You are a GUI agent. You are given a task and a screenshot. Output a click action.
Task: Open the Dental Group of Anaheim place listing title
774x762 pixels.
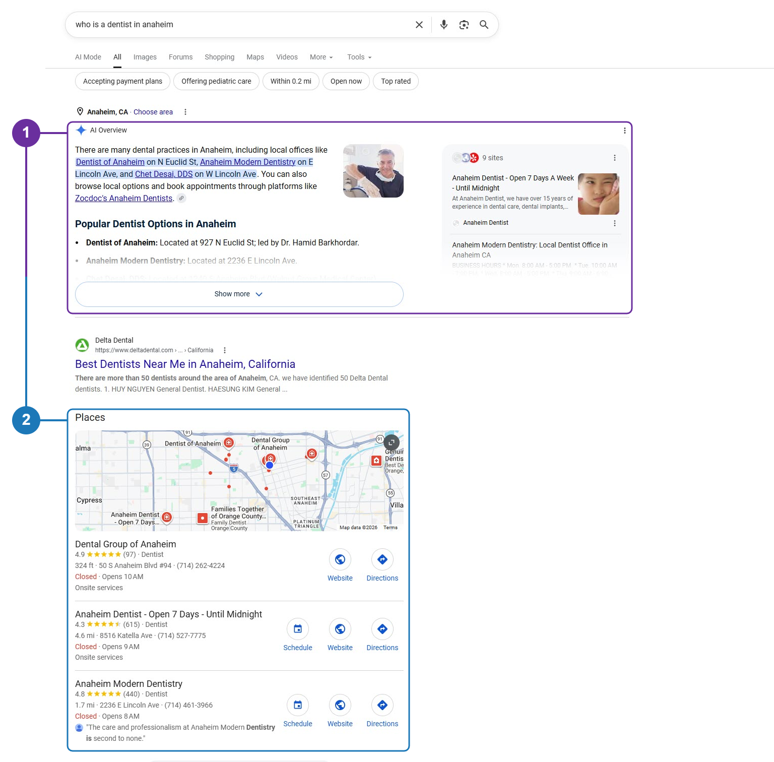(125, 544)
